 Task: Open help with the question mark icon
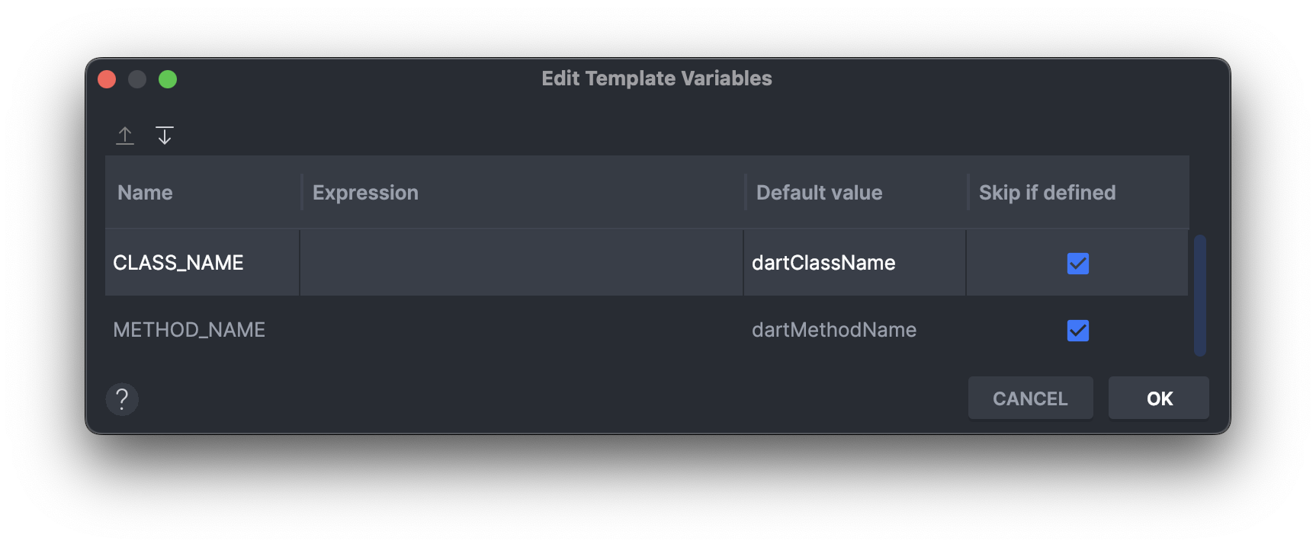coord(122,398)
